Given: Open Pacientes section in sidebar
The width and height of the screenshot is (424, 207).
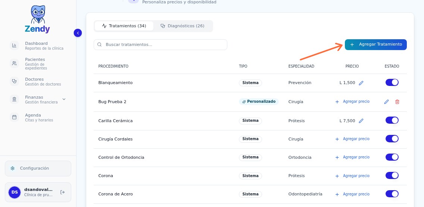Looking at the screenshot, I should point(15,64).
